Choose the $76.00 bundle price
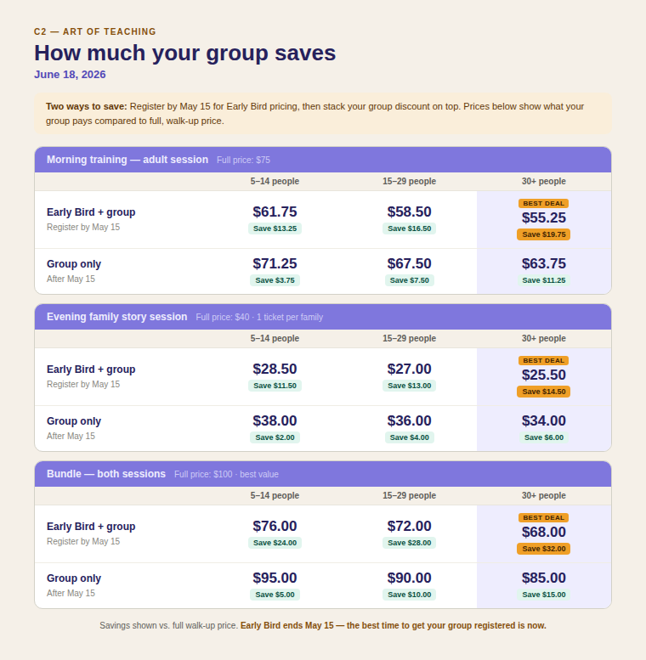This screenshot has height=660, width=646. point(275,527)
